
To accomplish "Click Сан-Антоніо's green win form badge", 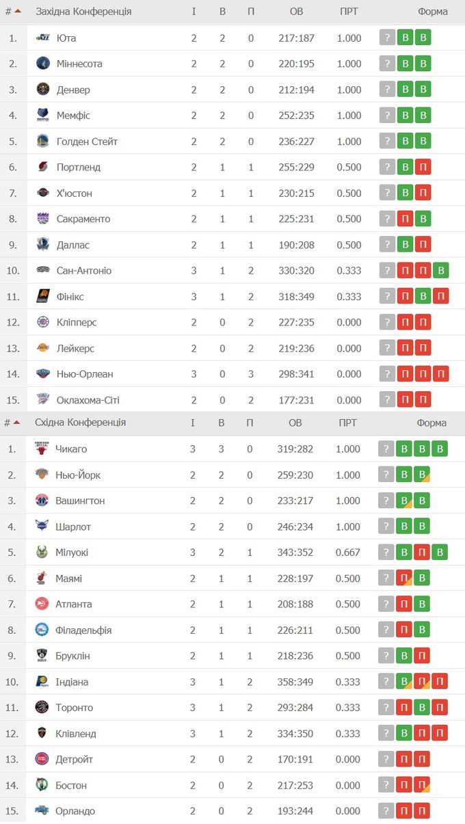I will 441,271.
